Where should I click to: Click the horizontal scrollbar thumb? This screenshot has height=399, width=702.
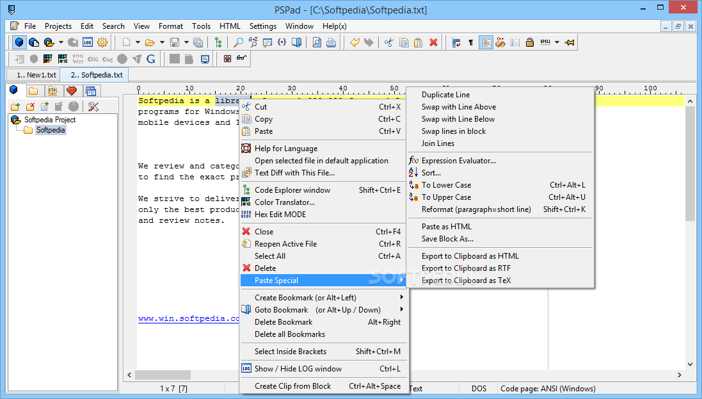click(163, 375)
